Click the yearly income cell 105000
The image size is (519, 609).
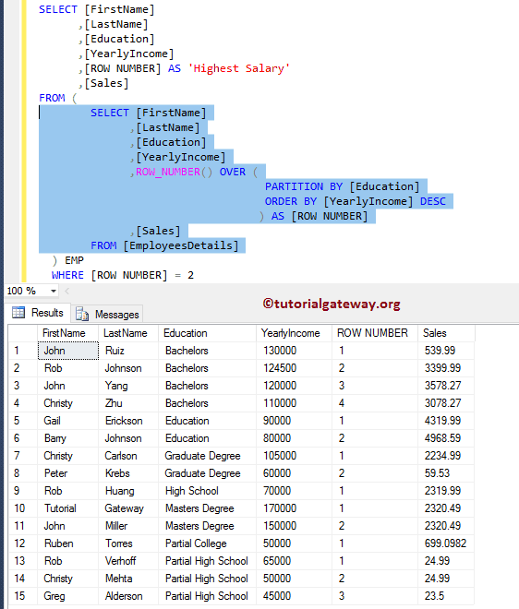click(294, 456)
